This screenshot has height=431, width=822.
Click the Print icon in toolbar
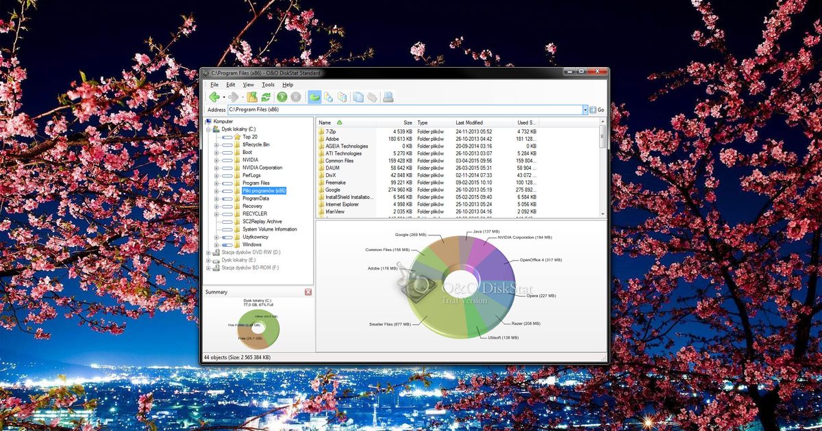click(388, 97)
